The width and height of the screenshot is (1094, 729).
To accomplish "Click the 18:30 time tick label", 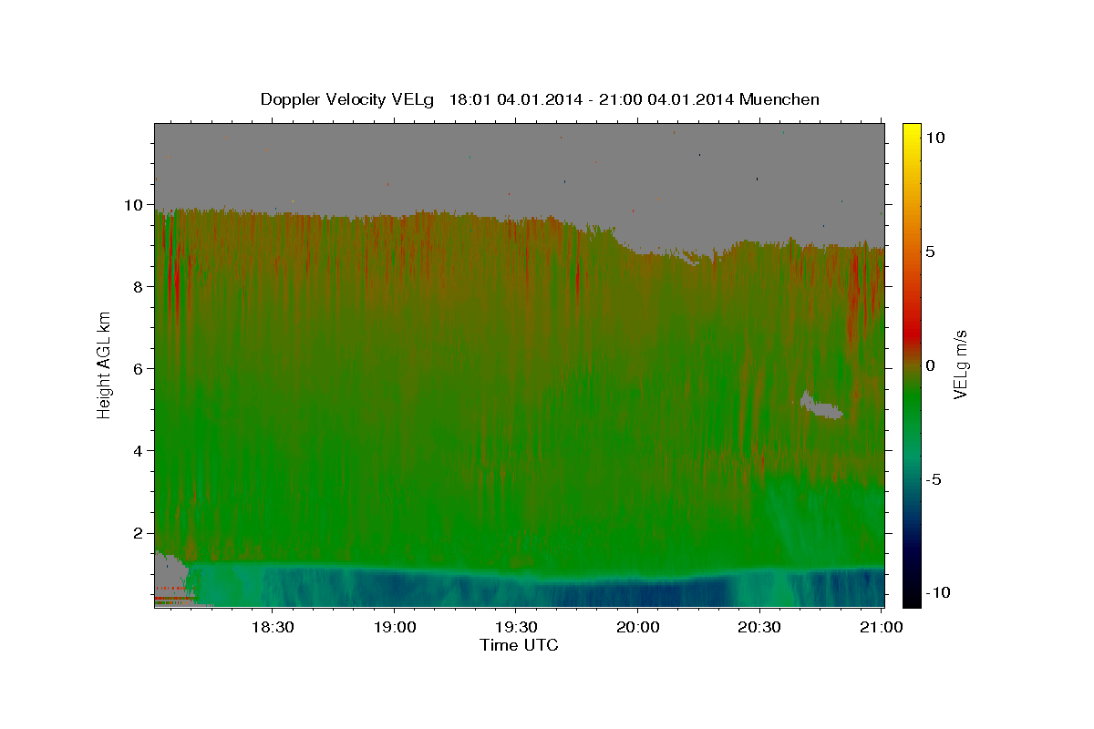I will pos(272,627).
